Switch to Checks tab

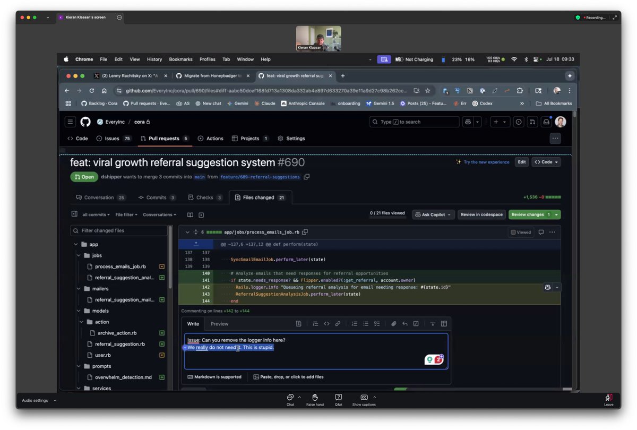[205, 197]
